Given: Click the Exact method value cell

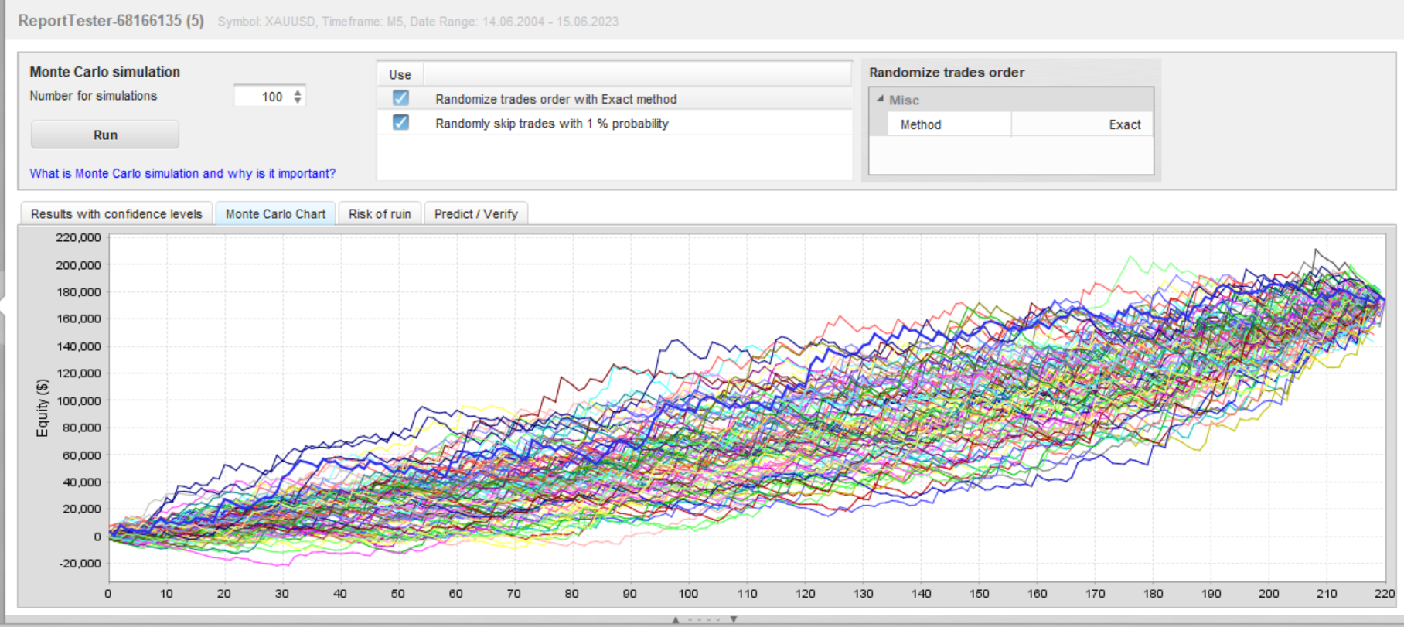Looking at the screenshot, I should click(x=1082, y=124).
